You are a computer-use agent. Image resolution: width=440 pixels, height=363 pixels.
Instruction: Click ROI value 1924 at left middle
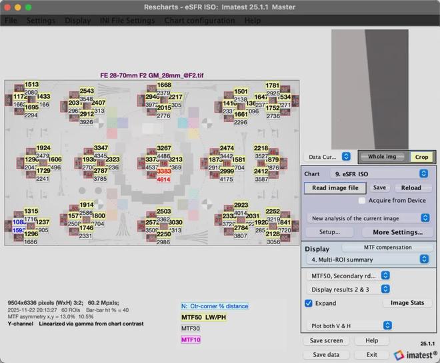pos(43,147)
